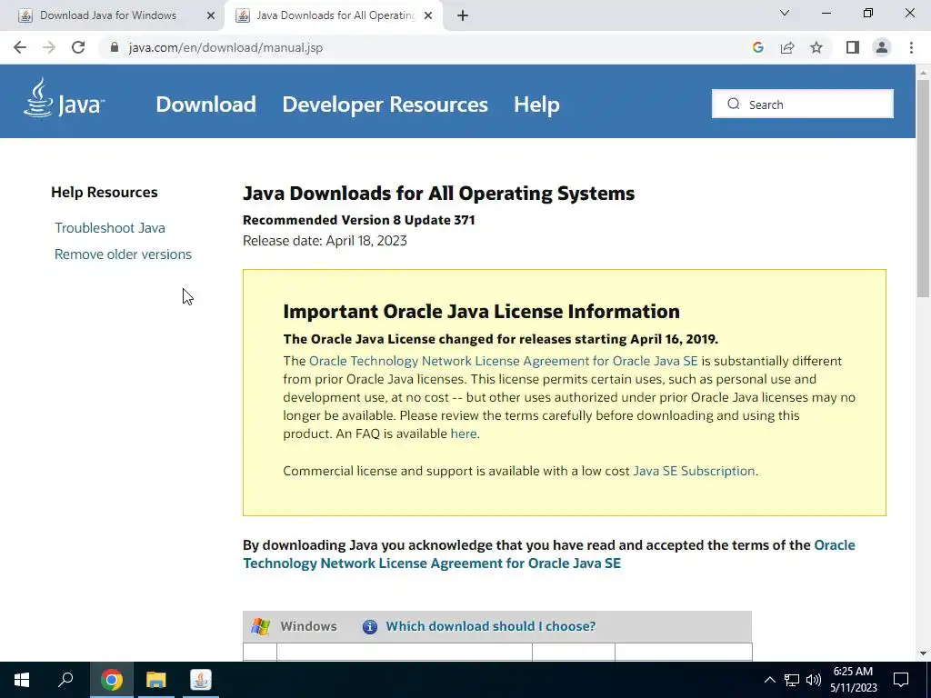Open the network icon in system tray
The image size is (931, 698).
(792, 680)
